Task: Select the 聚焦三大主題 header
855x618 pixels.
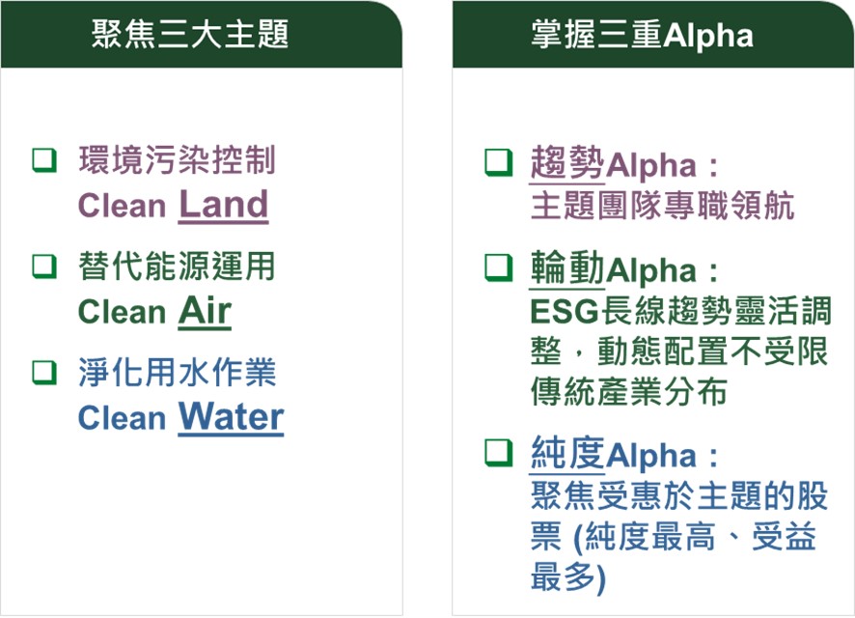Action: (x=190, y=35)
